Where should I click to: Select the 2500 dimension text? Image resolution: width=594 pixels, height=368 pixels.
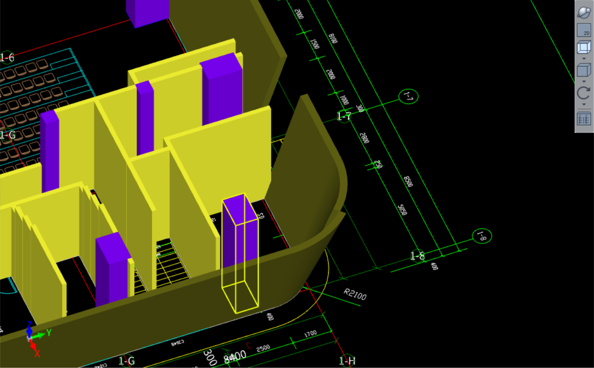(x=263, y=347)
